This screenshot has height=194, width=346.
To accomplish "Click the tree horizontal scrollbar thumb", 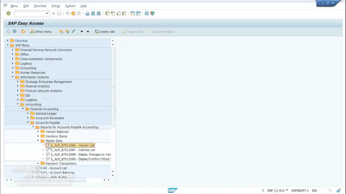I will tap(50, 180).
